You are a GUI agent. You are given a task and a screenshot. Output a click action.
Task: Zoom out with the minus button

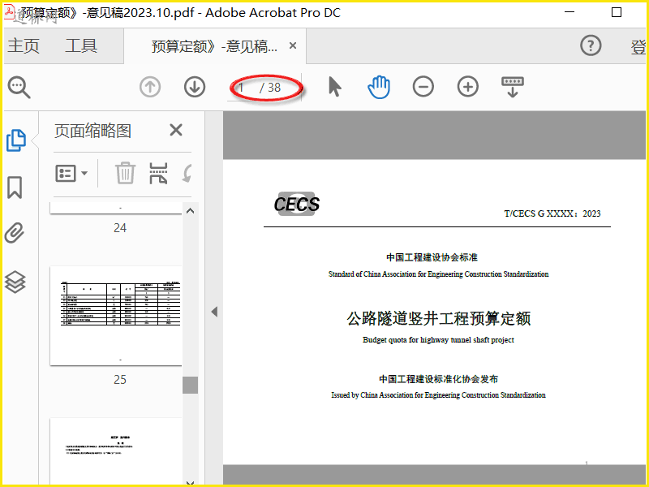coord(423,87)
